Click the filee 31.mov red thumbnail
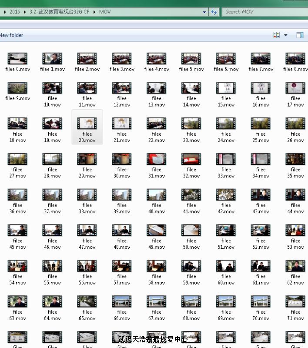This screenshot has height=348, width=308. (157, 159)
